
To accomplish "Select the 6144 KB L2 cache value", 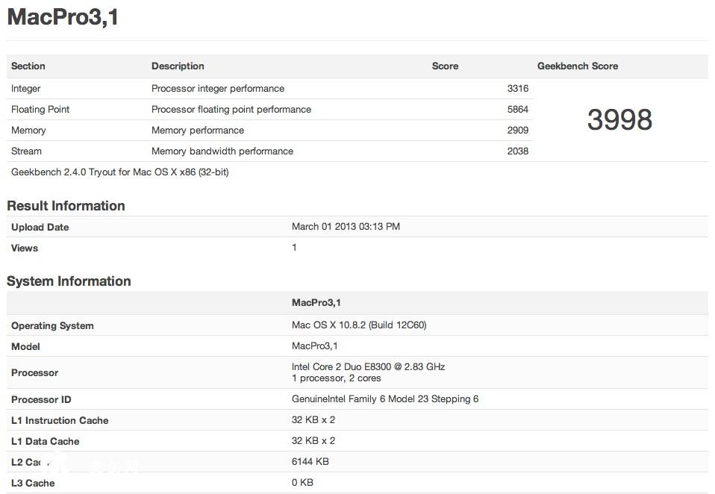I will pos(310,462).
